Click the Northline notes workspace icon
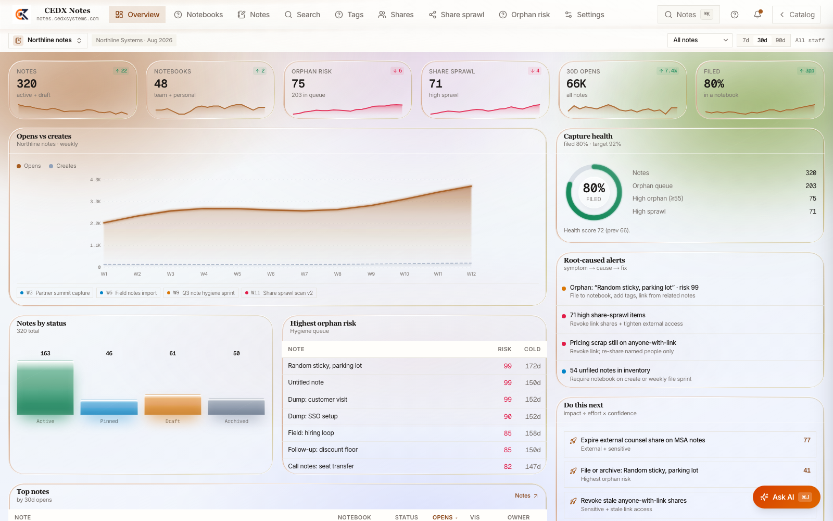833x521 pixels. pyautogui.click(x=18, y=40)
